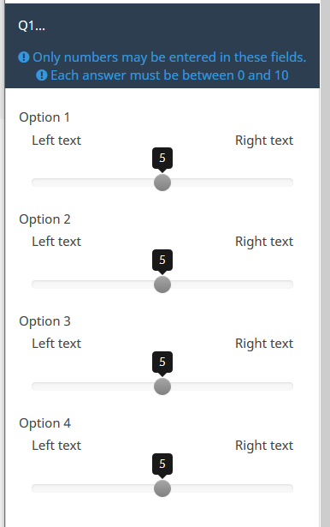
Task: Click the Option 2 value tooltip showing 5
Action: (x=162, y=260)
